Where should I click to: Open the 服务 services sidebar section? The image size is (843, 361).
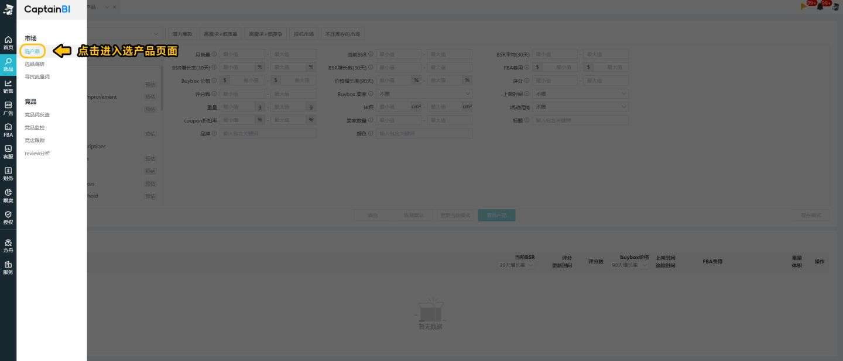(8, 268)
